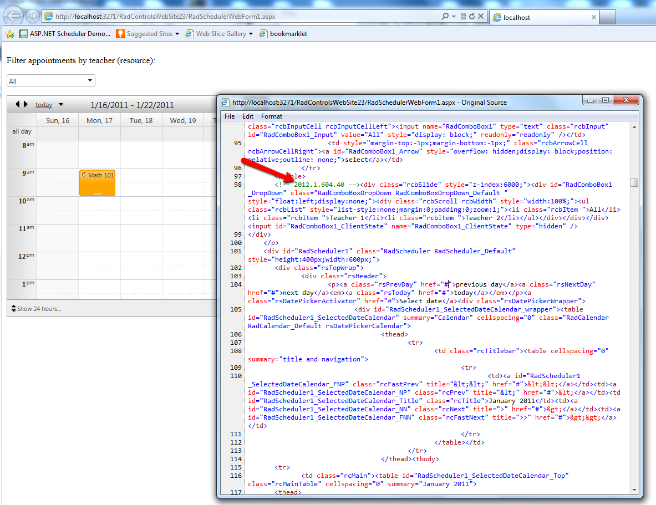The image size is (656, 505).
Task: Open ASP.NET Scheduler Demo bookmark
Action: click(65, 34)
